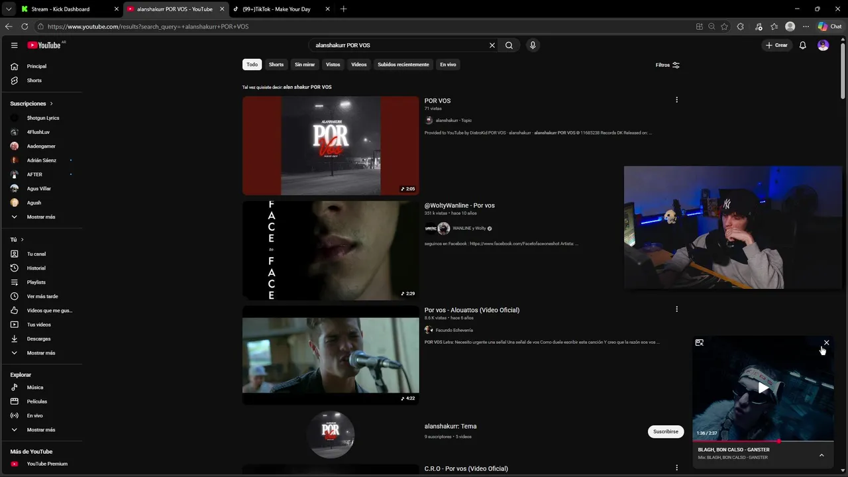Expand Mostrar más under Tú section

pyautogui.click(x=41, y=353)
